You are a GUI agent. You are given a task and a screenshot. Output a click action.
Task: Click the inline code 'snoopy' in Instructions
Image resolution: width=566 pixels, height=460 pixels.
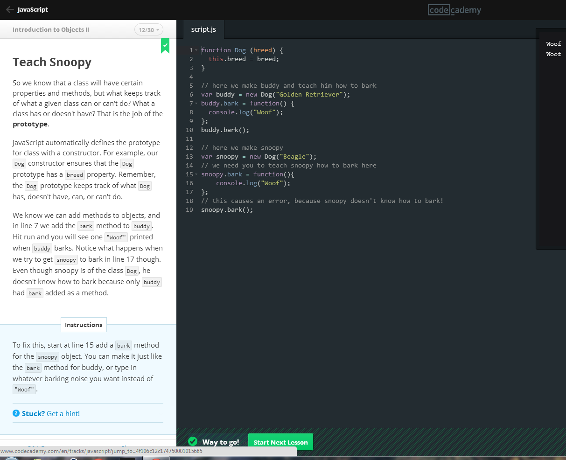pos(48,357)
